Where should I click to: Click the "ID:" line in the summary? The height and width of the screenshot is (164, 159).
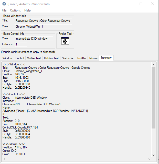tap(4, 114)
